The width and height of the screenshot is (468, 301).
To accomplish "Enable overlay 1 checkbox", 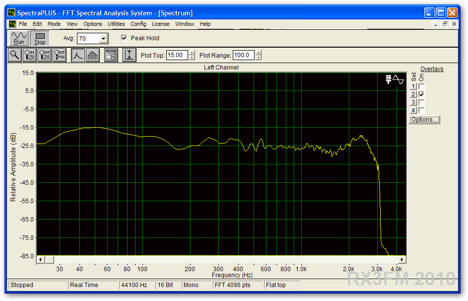I will [421, 86].
